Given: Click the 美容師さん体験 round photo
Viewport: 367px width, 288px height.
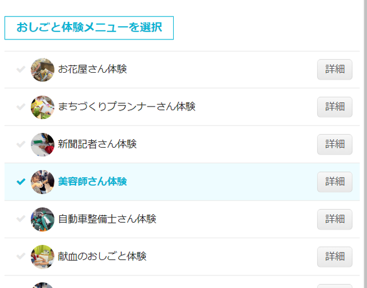Looking at the screenshot, I should 42,182.
